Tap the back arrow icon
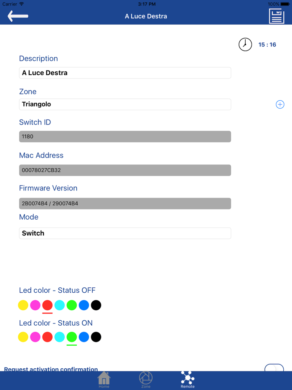 pyautogui.click(x=18, y=16)
